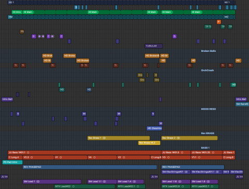249x189 pixels.
Task: Select the JU Bass 1#01.25 region
Action: pos(206,153)
